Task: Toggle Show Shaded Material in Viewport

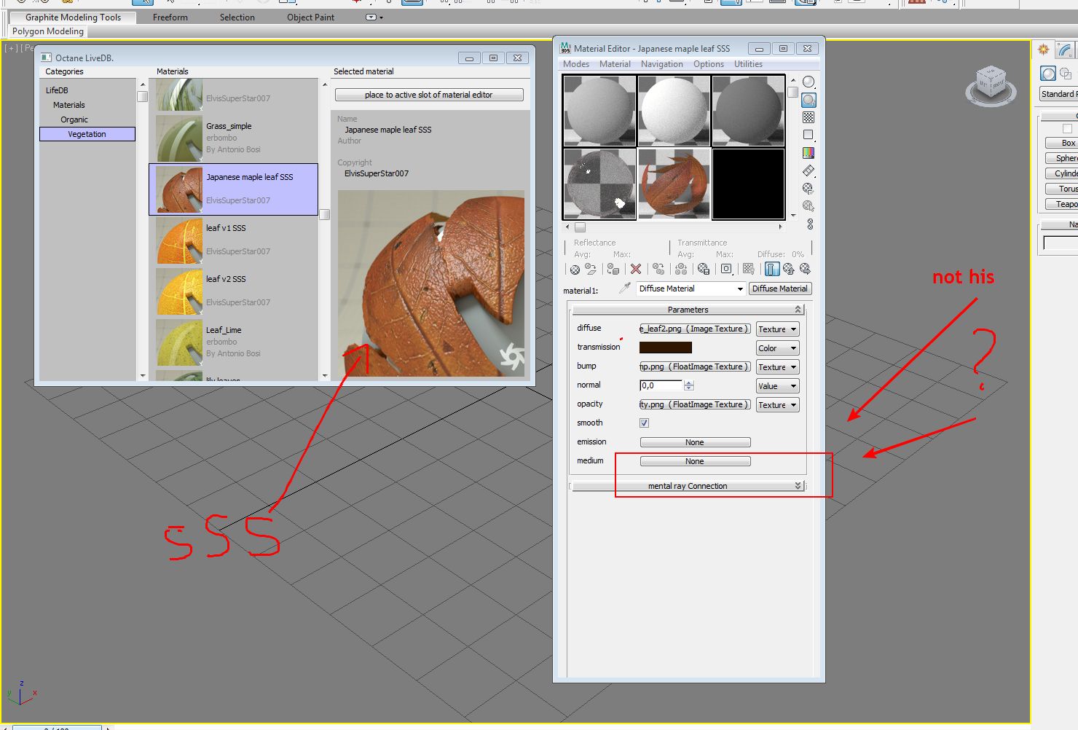Action: click(x=749, y=270)
